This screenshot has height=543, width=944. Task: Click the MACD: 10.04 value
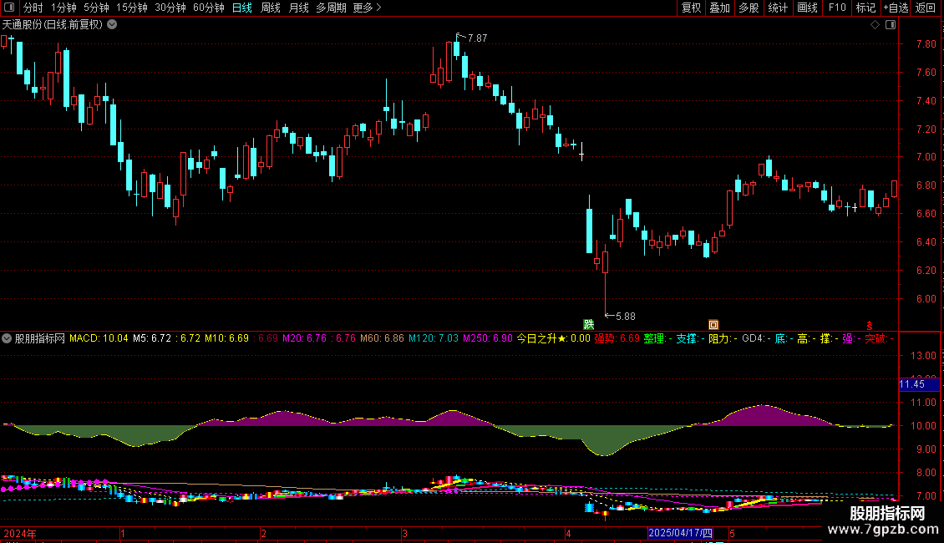coord(99,338)
